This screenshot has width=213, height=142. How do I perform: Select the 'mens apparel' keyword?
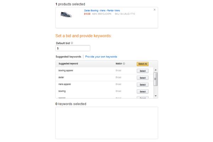click(x=143, y=84)
